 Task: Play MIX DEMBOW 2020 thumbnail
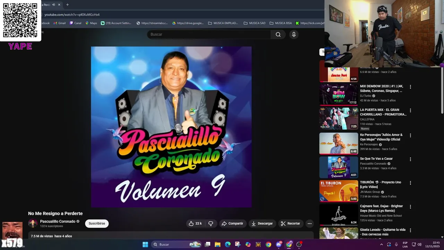pos(339,94)
